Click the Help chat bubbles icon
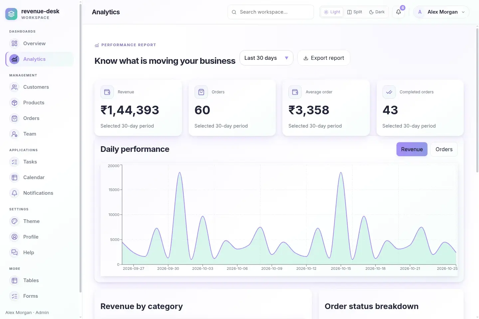479x319 pixels. click(x=14, y=253)
